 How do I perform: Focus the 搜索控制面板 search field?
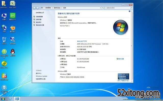tap(118, 8)
